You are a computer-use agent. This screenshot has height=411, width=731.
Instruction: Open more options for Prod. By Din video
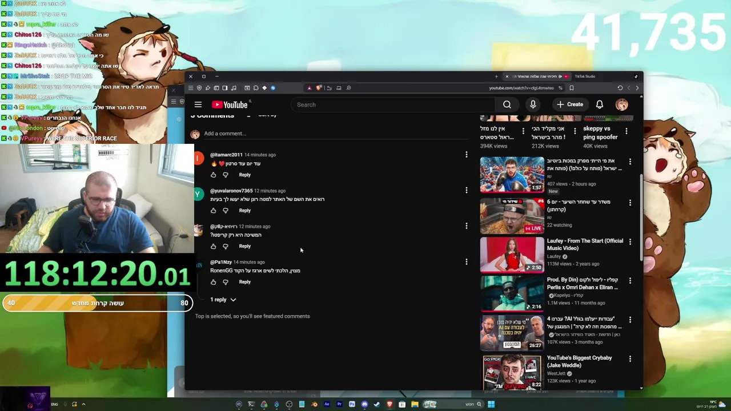coord(630,281)
